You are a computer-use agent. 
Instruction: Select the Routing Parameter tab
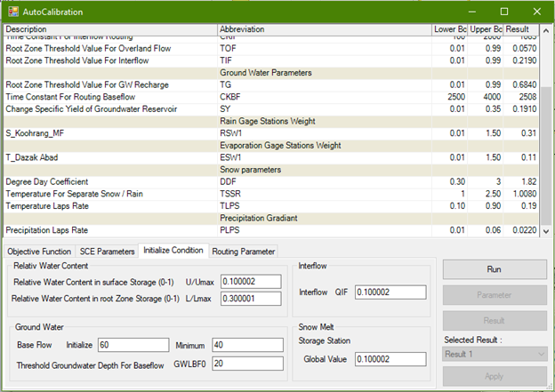click(x=243, y=252)
